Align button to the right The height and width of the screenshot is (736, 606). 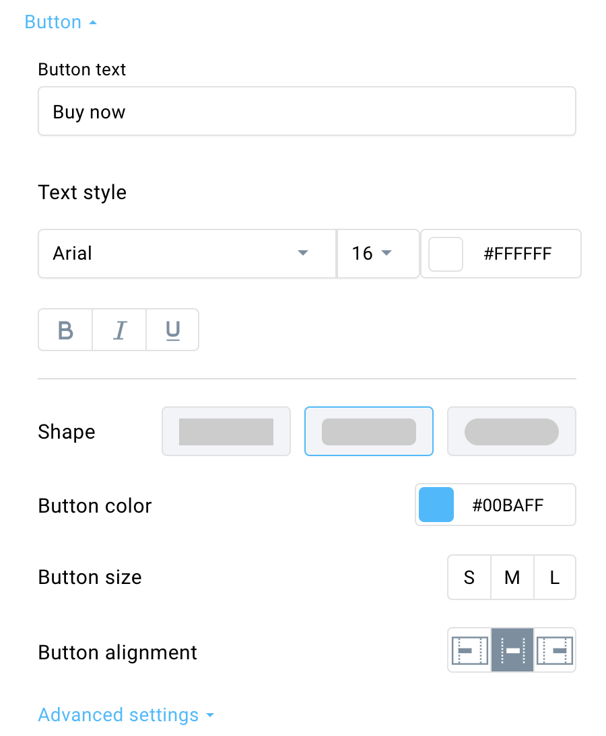(555, 650)
